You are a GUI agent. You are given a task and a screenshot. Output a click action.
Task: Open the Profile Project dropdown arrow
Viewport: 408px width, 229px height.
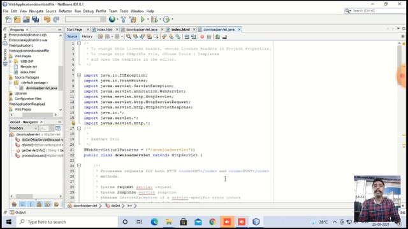(172, 19)
